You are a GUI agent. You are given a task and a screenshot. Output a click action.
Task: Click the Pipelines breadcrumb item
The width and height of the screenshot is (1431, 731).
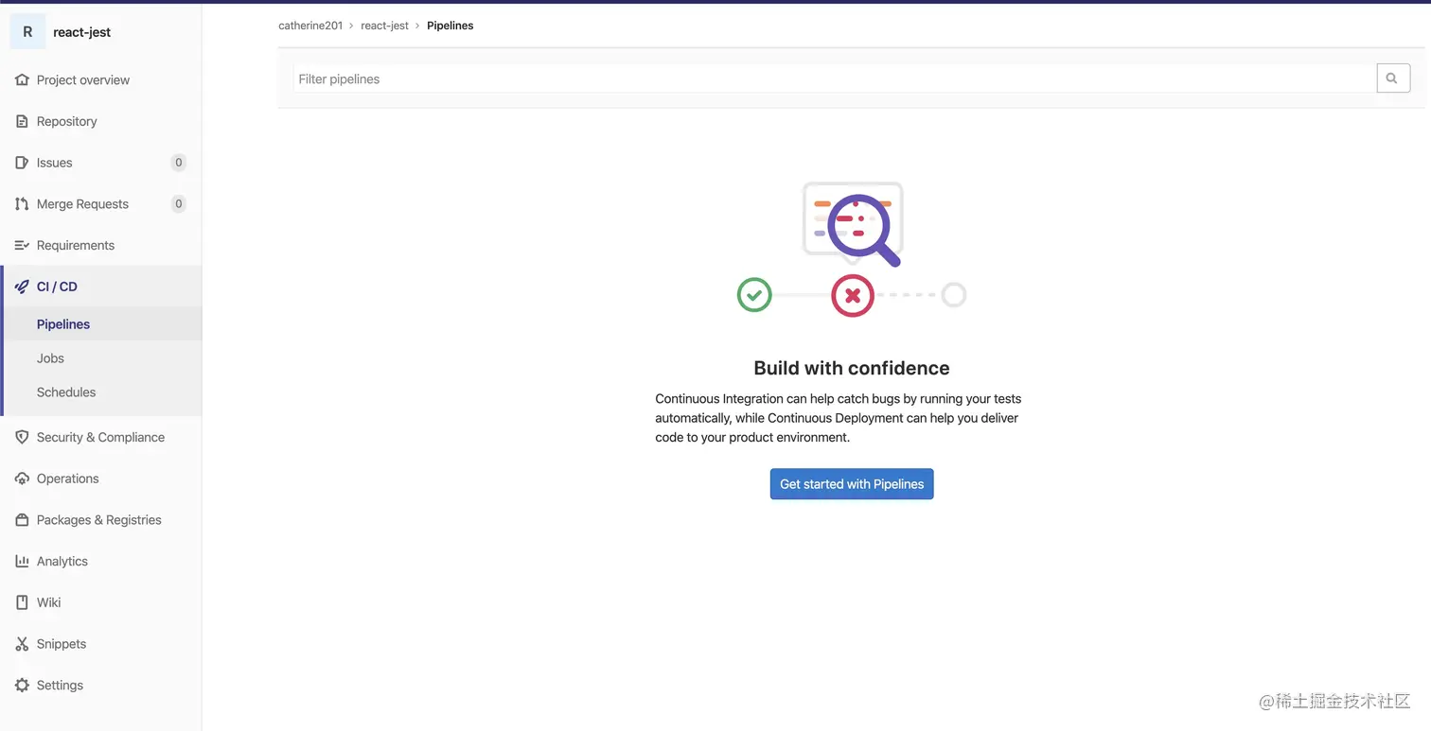[450, 26]
